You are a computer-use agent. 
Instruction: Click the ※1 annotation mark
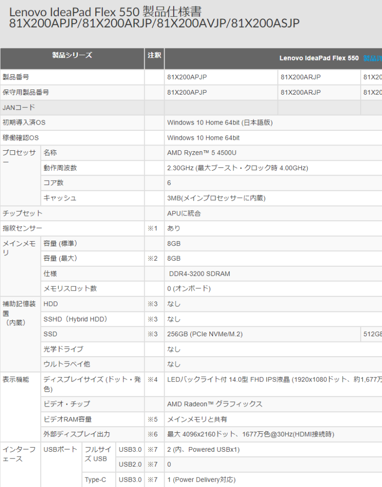point(152,228)
